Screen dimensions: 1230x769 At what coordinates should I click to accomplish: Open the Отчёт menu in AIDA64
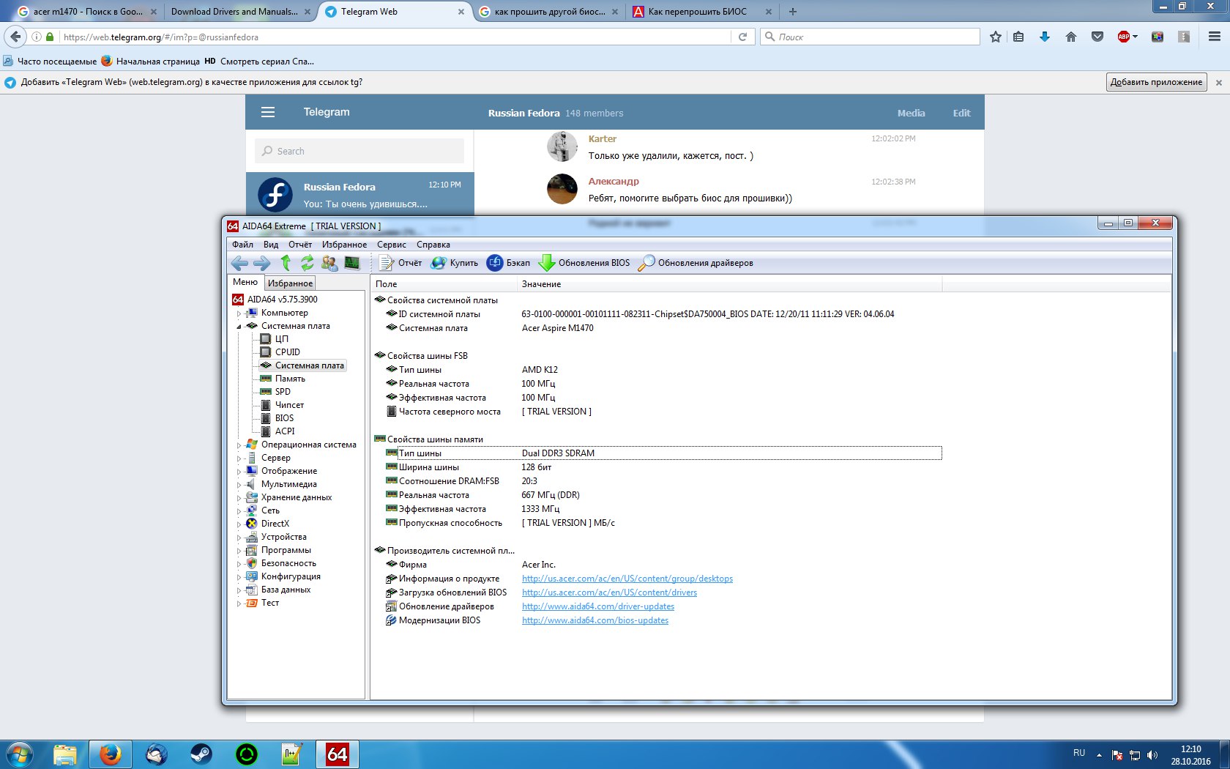pos(300,245)
